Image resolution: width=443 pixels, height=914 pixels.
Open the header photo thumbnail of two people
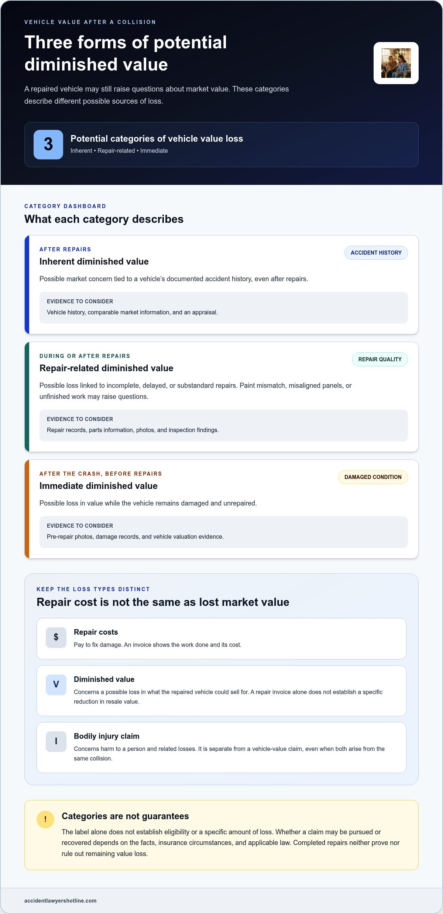pyautogui.click(x=396, y=63)
